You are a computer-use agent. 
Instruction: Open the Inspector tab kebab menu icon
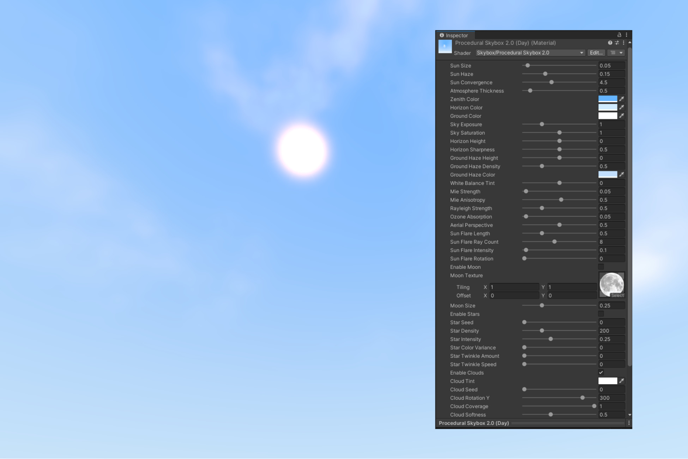pyautogui.click(x=627, y=35)
